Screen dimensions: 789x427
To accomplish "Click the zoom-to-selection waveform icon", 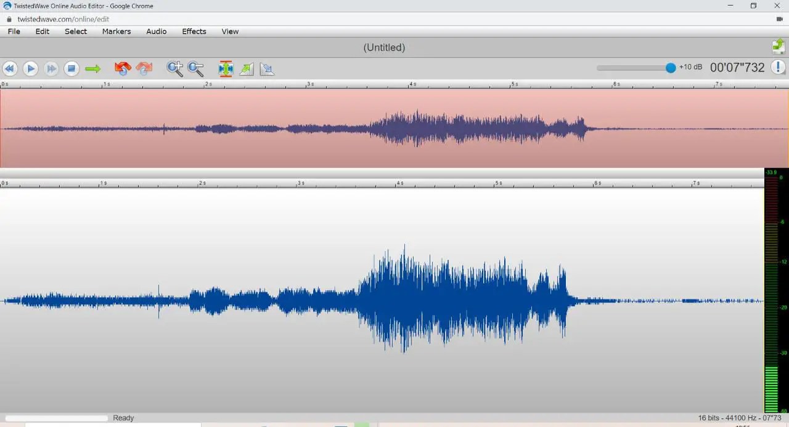I will (x=226, y=68).
